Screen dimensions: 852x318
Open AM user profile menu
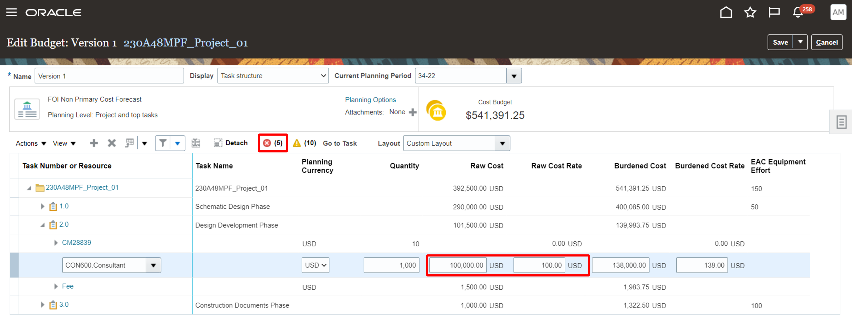click(838, 13)
